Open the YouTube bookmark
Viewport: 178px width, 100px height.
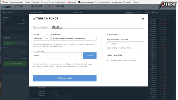click(72, 2)
